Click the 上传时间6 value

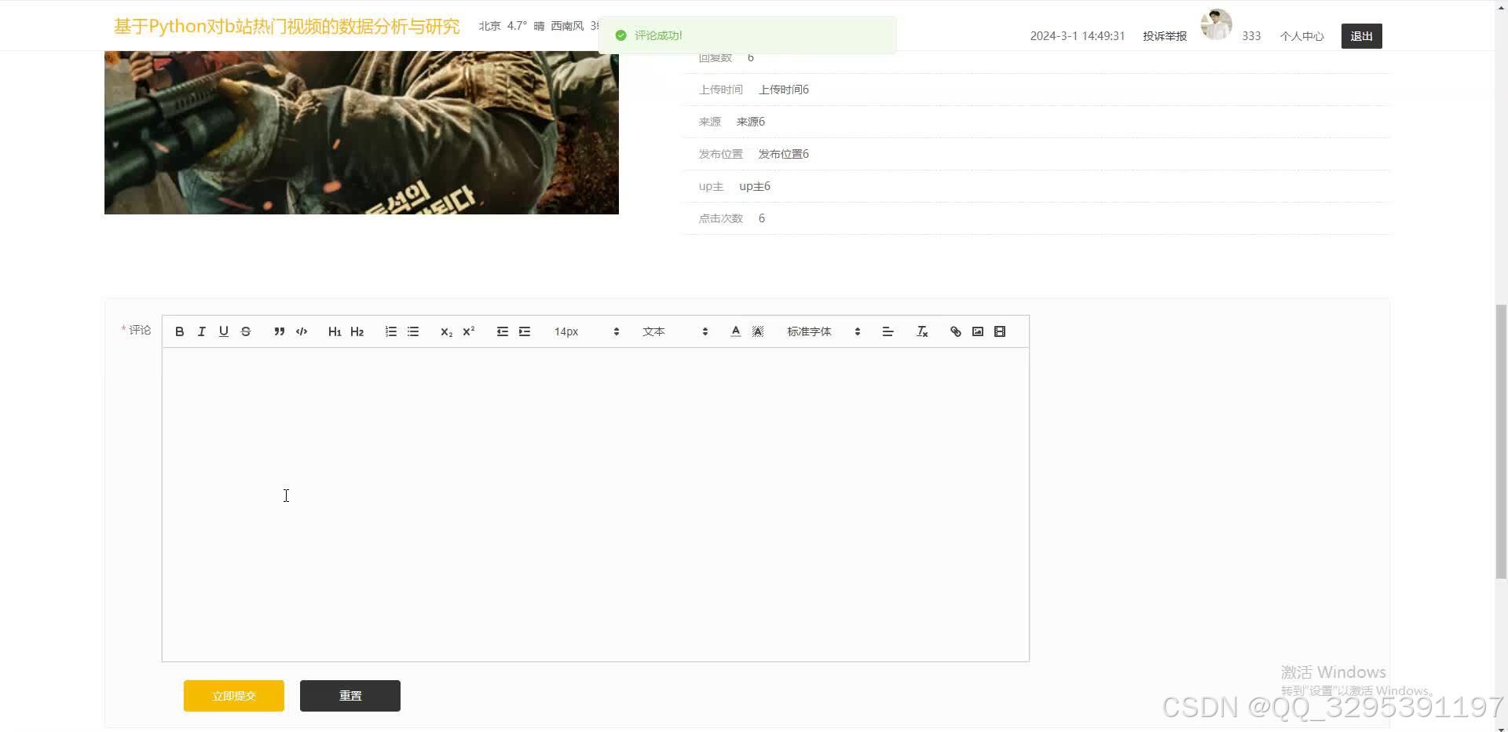coord(784,90)
